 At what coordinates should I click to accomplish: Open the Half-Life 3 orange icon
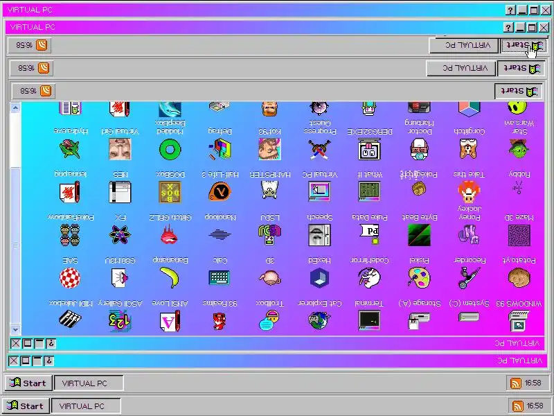coord(220,191)
